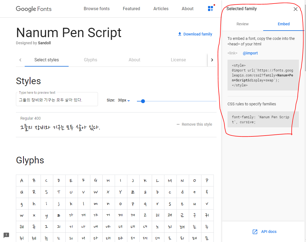Screen dimensions: 306x242
Task: Close the Selected family panel
Action: click(x=296, y=9)
